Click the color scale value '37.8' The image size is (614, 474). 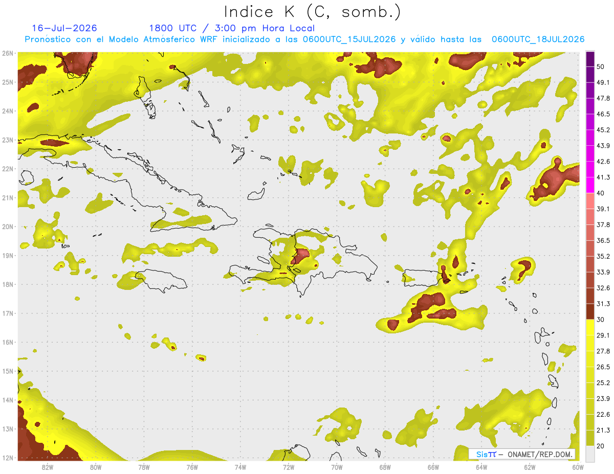(x=603, y=224)
